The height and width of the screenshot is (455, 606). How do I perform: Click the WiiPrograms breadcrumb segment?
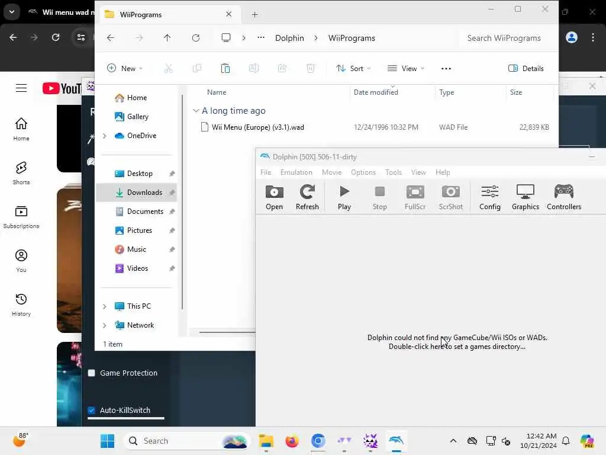[352, 38]
